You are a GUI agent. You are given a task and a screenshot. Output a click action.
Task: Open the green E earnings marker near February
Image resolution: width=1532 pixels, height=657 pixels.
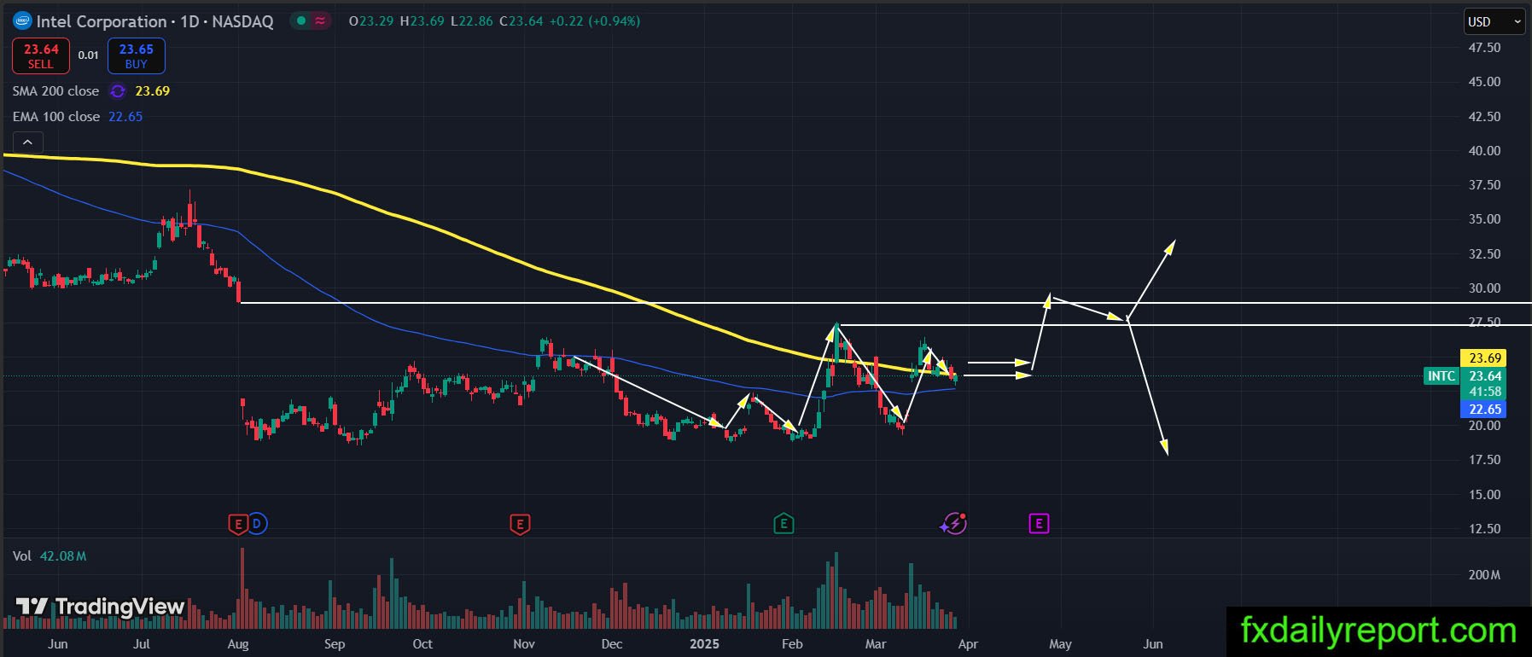[x=783, y=524]
